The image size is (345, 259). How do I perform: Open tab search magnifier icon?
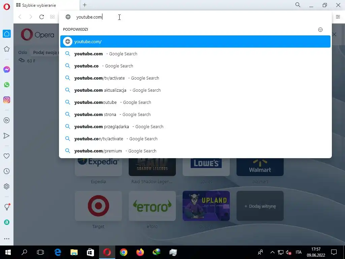tap(298, 5)
